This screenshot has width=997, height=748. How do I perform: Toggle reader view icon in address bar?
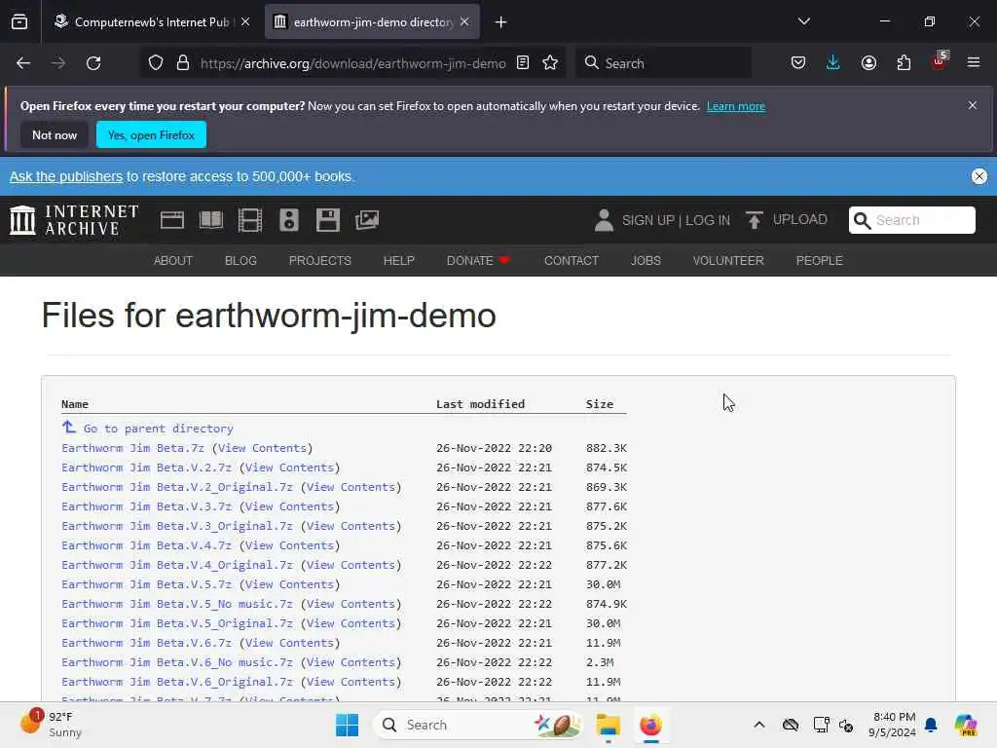(x=523, y=63)
